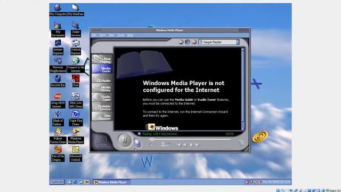Click the volume slider handle
The width and height of the screenshot is (341, 192).
pos(163,145)
